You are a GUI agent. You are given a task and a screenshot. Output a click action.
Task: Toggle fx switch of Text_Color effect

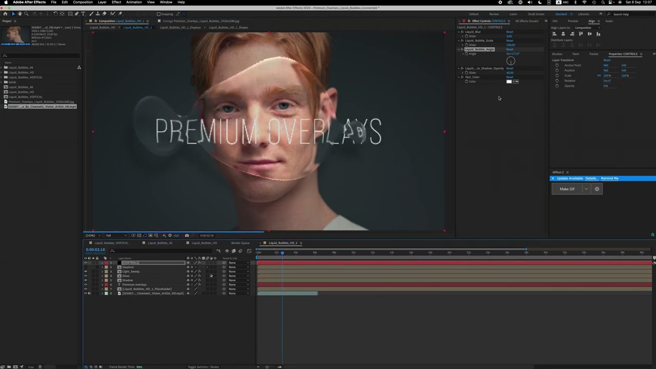462,77
